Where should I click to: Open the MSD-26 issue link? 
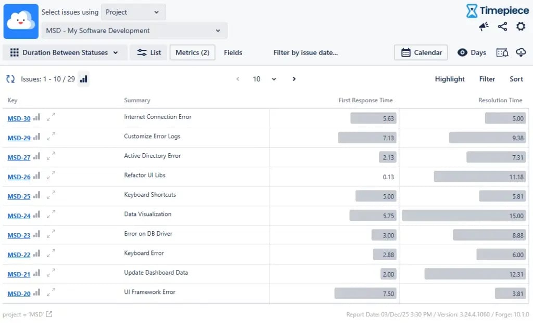pos(19,177)
